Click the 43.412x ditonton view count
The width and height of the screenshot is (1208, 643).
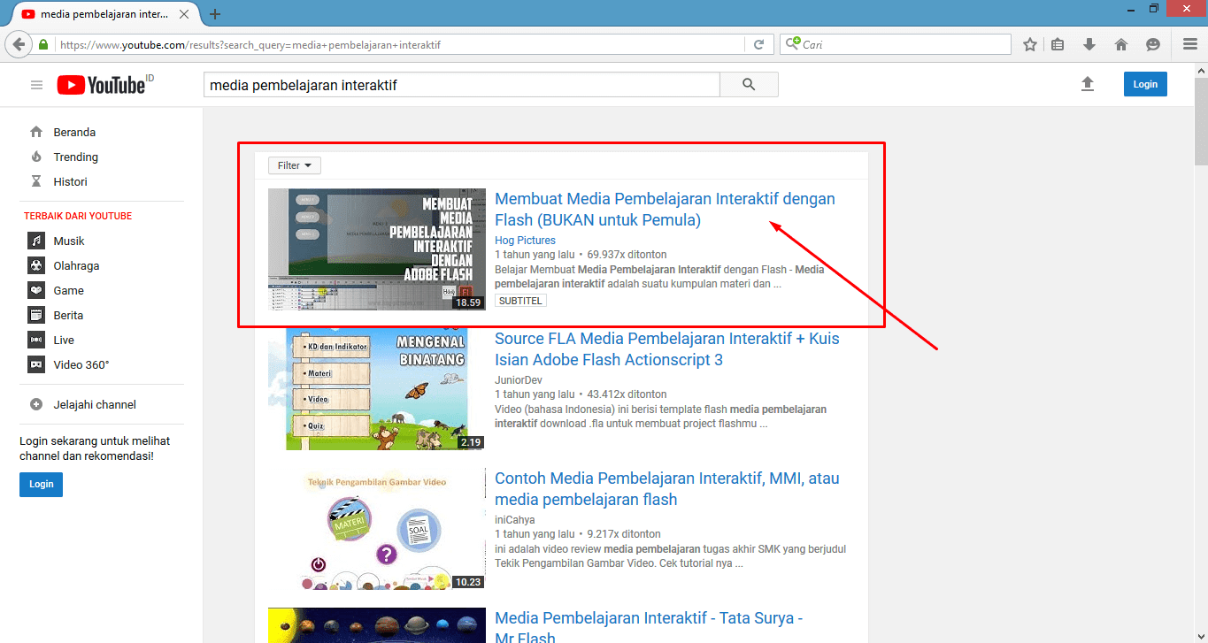pos(627,394)
